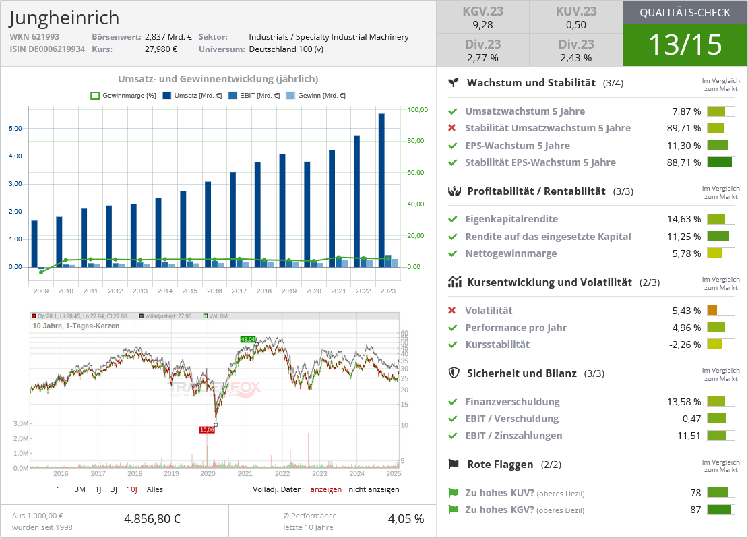Click the green flag next to Zu hohes KUV

[453, 493]
